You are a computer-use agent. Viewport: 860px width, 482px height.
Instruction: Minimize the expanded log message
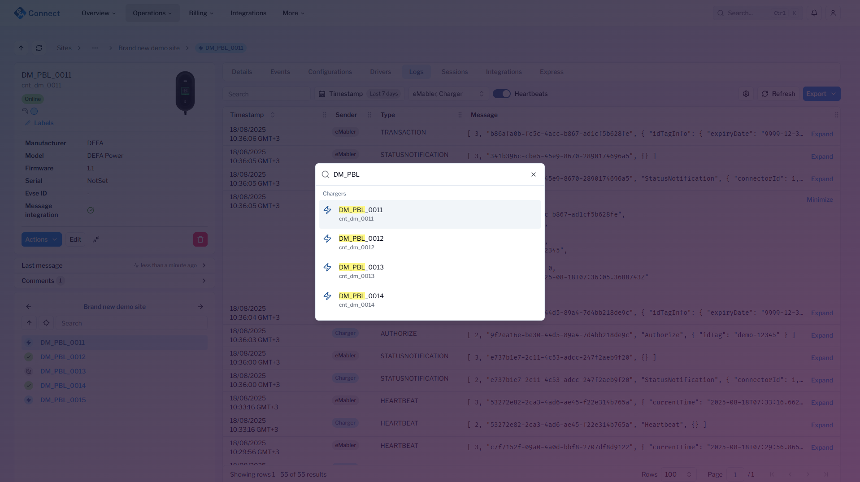(819, 200)
